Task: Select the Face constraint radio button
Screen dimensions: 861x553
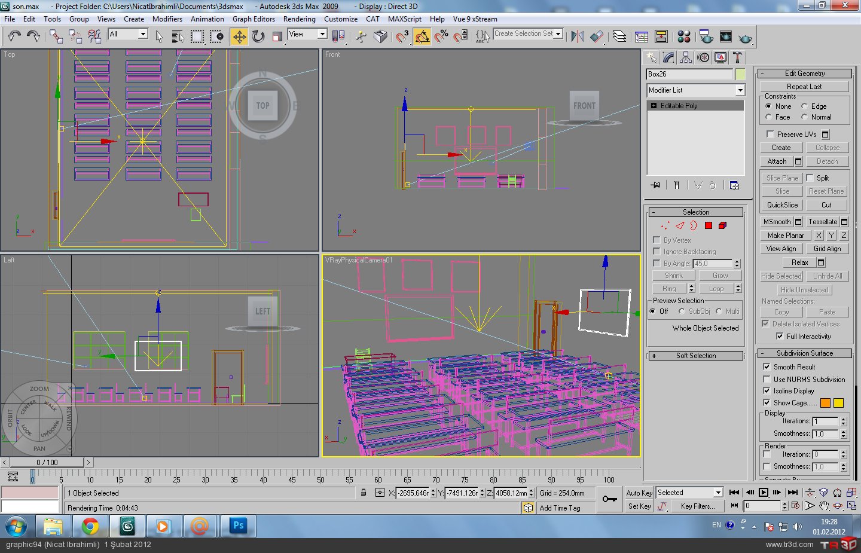Action: 769,117
